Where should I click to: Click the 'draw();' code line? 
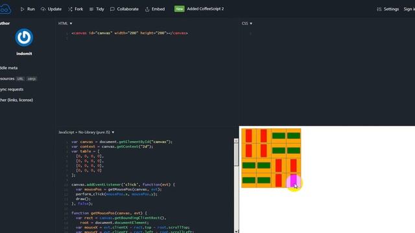pos(83,199)
